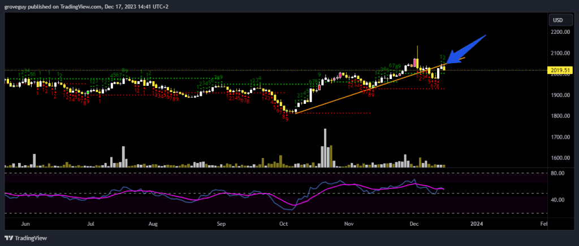
Task: Click the 2100.00 price axis label
Action: click(x=558, y=53)
